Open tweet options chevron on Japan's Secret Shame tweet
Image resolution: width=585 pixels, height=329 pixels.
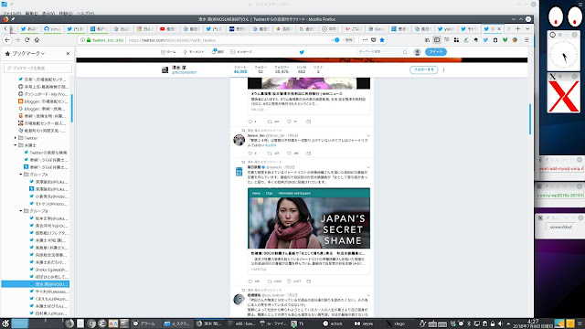pyautogui.click(x=368, y=167)
